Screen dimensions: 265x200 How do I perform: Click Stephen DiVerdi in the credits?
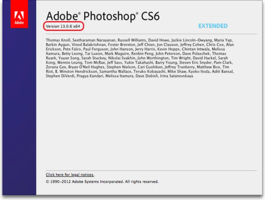pyautogui.click(x=60, y=76)
